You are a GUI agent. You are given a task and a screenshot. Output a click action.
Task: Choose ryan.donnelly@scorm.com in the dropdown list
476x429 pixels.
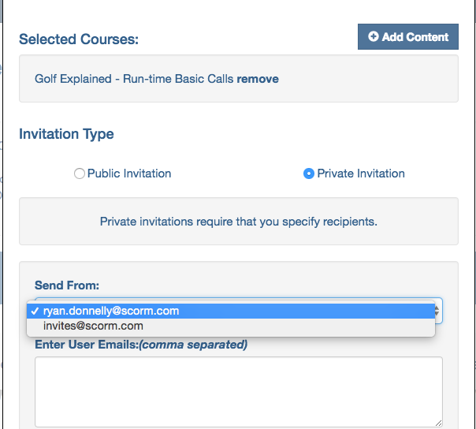(x=111, y=311)
